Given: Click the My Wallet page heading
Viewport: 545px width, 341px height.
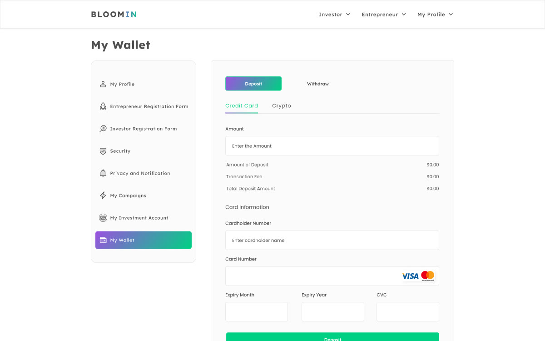Looking at the screenshot, I should click(120, 45).
